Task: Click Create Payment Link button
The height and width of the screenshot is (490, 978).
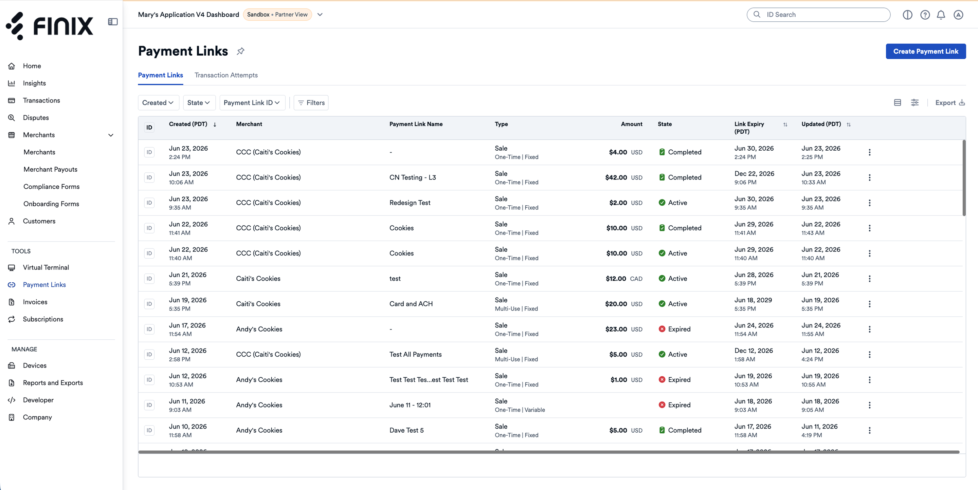Action: (x=926, y=51)
